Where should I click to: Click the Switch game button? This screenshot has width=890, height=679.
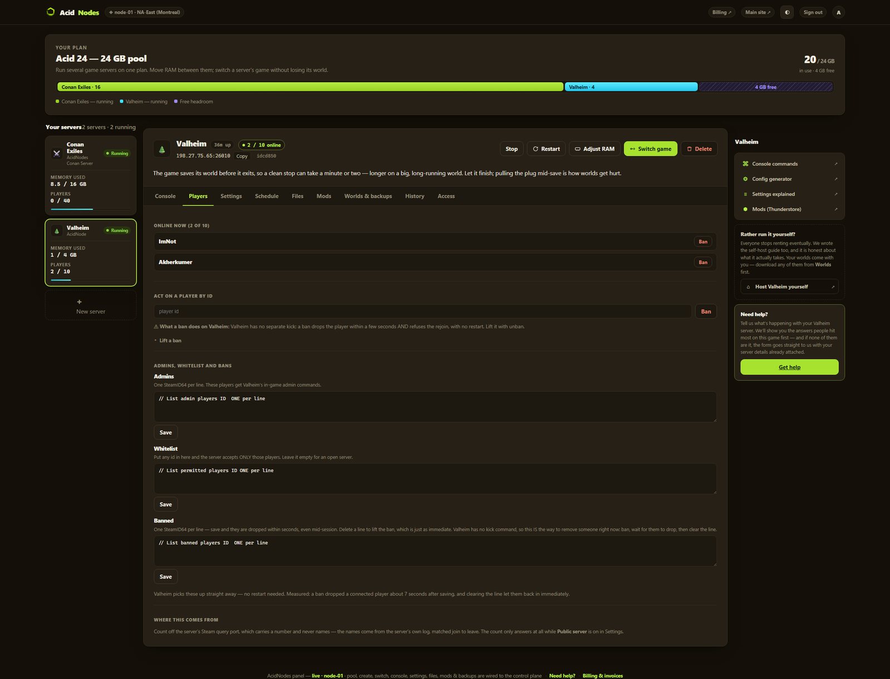coord(651,149)
